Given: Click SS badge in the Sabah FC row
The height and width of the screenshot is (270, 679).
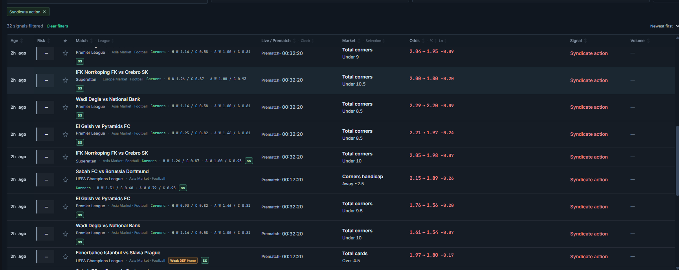Looking at the screenshot, I should 183,188.
